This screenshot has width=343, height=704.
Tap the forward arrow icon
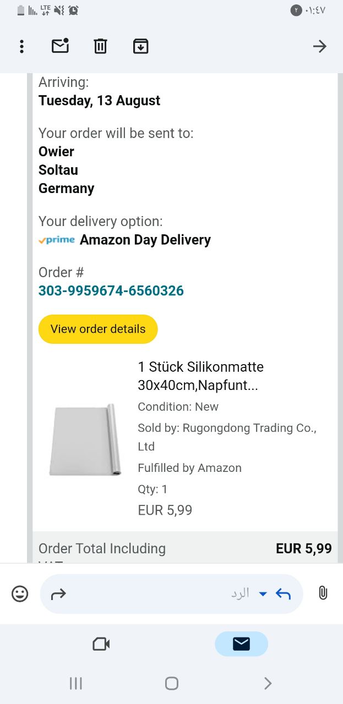click(x=58, y=593)
